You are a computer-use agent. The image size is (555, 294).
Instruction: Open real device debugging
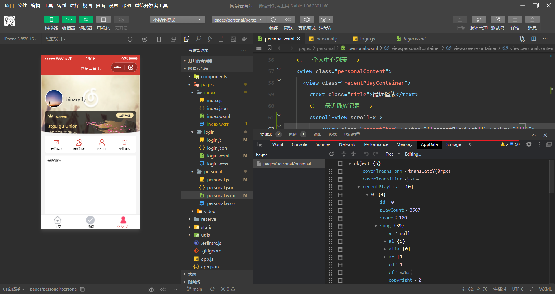click(x=307, y=20)
